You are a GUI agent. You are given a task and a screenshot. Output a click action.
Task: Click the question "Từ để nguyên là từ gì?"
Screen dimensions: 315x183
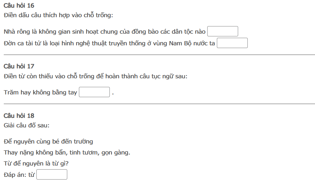(36, 164)
